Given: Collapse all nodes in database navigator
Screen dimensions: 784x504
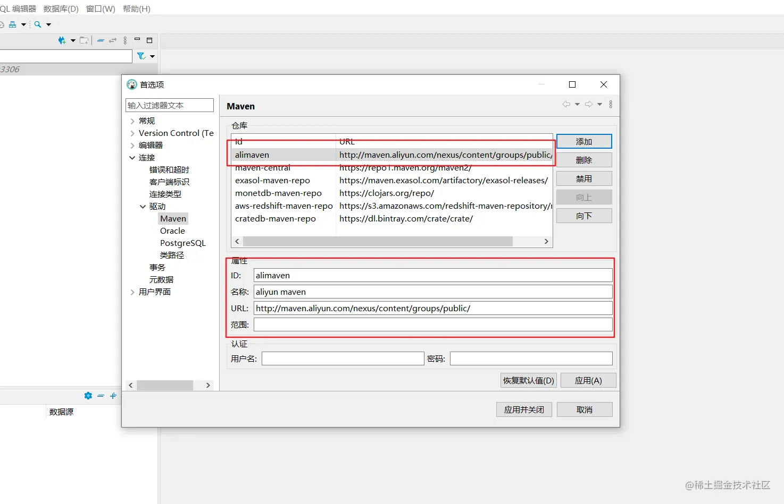Looking at the screenshot, I should click(x=101, y=40).
